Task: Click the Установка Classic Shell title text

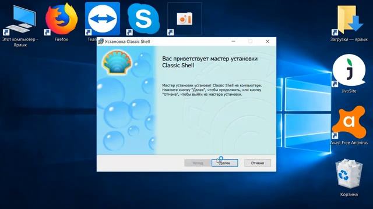Action: point(127,41)
